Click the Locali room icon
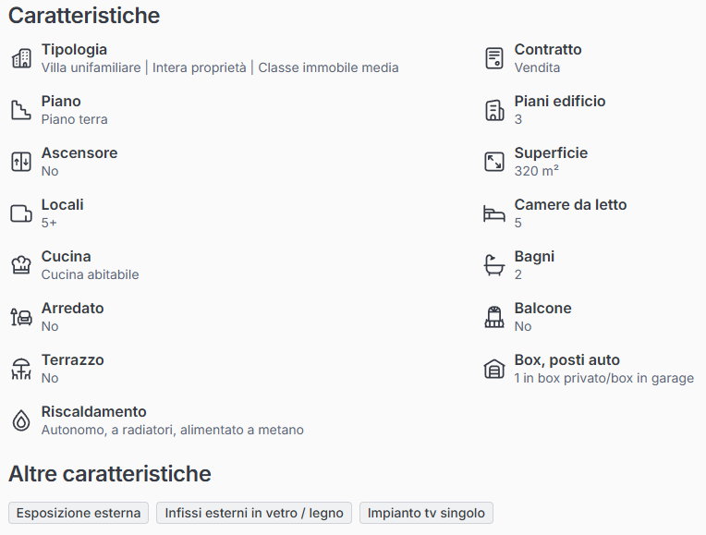Viewport: 706px width, 535px height. (x=21, y=213)
